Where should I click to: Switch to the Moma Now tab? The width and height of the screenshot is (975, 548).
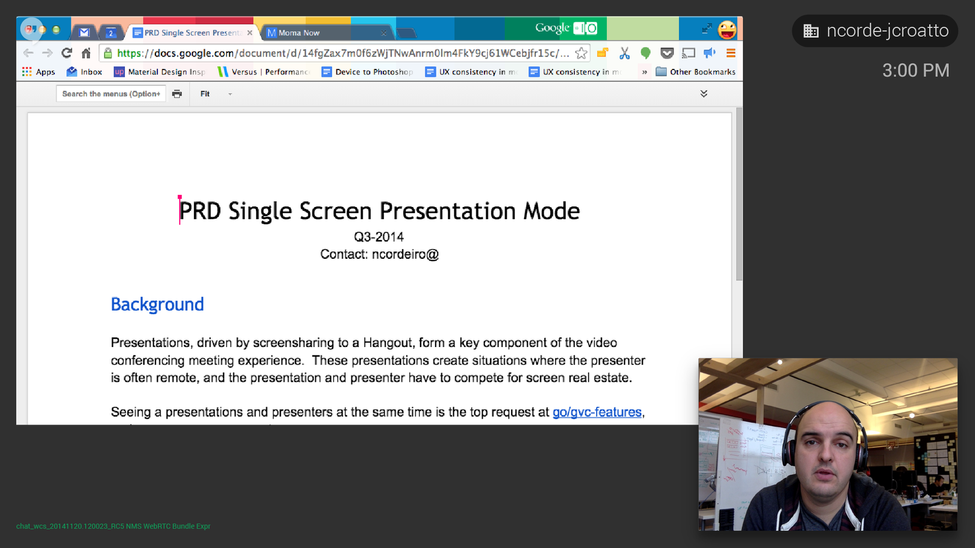click(299, 33)
